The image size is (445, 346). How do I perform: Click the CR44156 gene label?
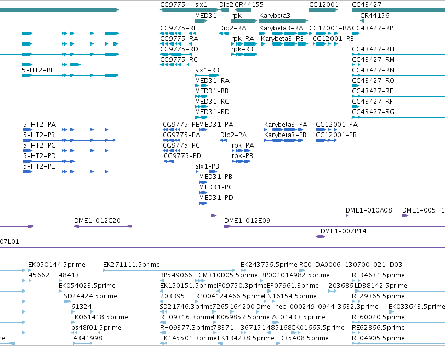tap(375, 16)
